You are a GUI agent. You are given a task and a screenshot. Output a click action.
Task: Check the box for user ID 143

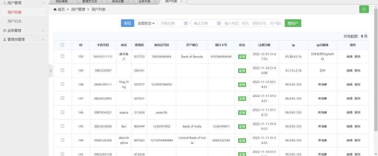point(63,154)
